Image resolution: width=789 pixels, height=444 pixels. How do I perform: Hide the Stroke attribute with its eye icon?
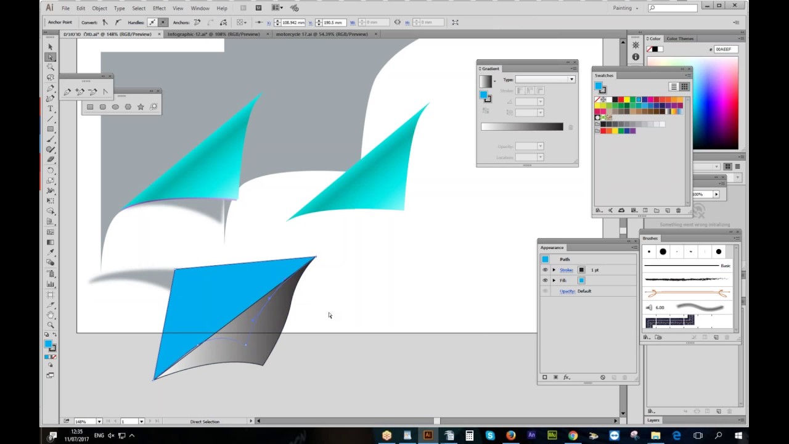tap(545, 270)
